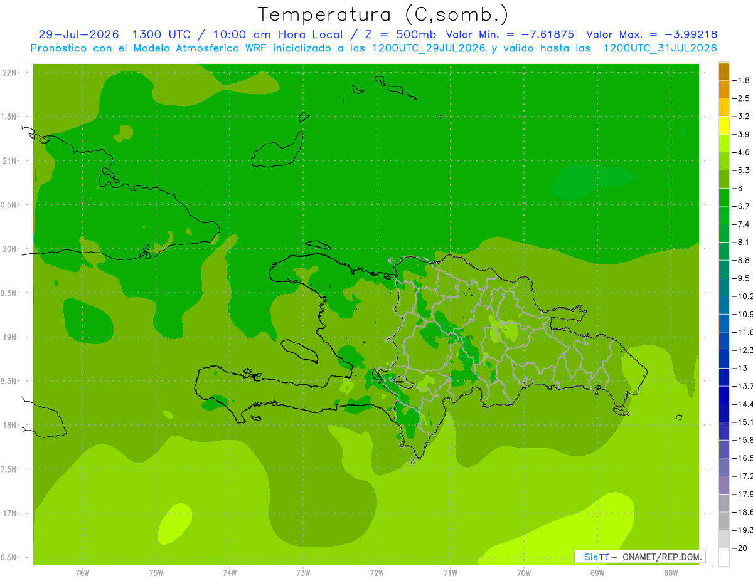The width and height of the screenshot is (753, 581).
Task: Click the legend swatch between -4.6 and -5.3
Action: [x=724, y=162]
